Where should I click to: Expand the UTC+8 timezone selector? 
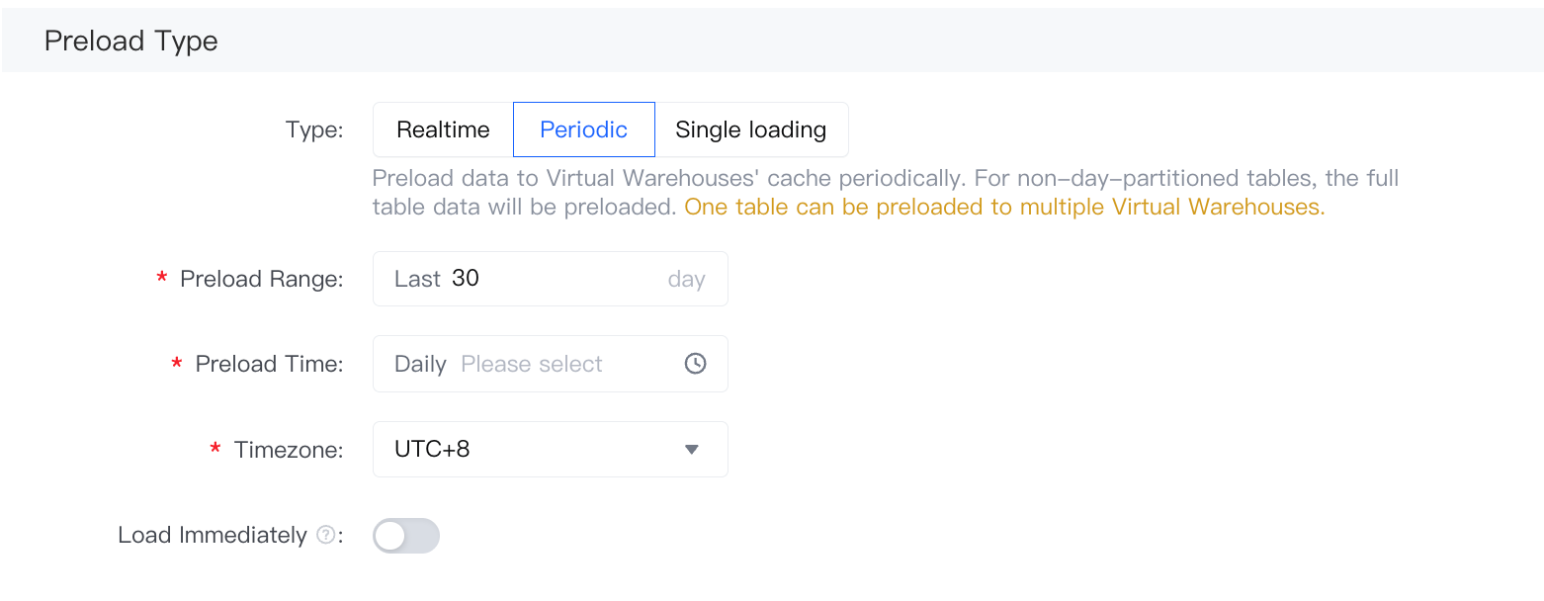[x=551, y=450]
